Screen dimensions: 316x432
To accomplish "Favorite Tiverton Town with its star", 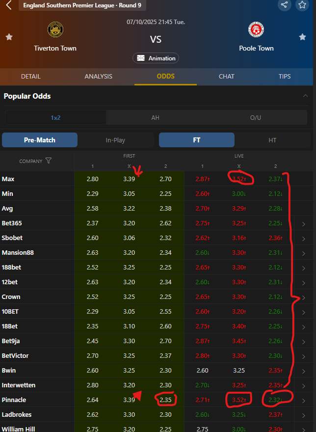I will [9, 37].
